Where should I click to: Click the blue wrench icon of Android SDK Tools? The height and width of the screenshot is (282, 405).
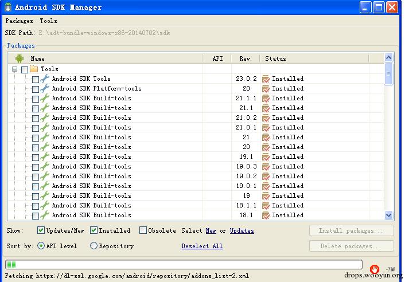pos(45,78)
